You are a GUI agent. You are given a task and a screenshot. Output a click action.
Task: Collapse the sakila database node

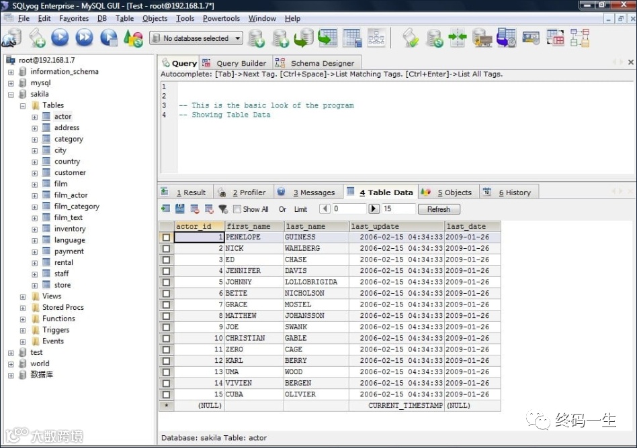pos(11,95)
